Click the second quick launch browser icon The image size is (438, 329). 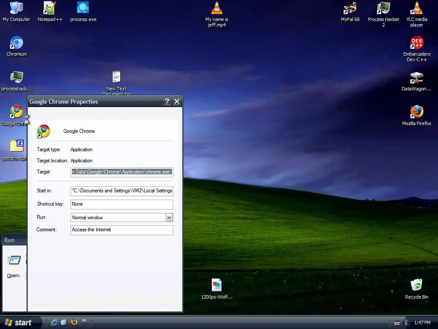pyautogui.click(x=64, y=322)
